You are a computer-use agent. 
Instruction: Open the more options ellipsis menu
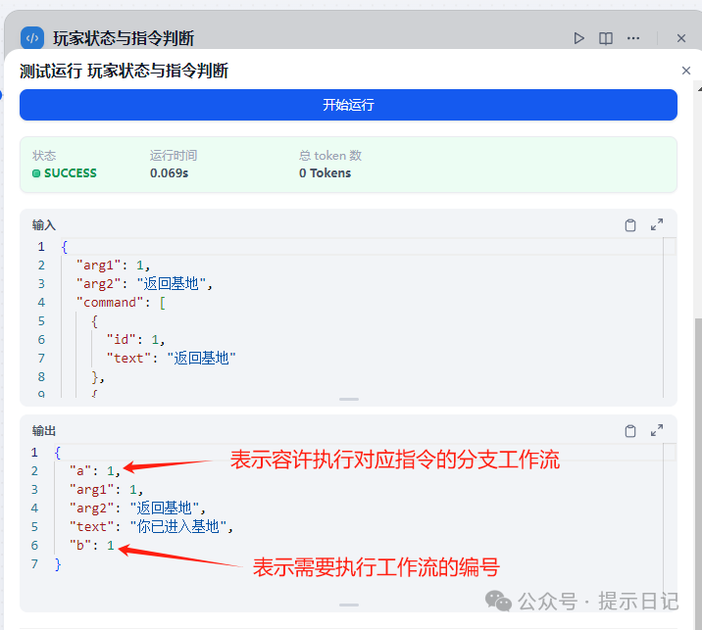click(x=633, y=38)
